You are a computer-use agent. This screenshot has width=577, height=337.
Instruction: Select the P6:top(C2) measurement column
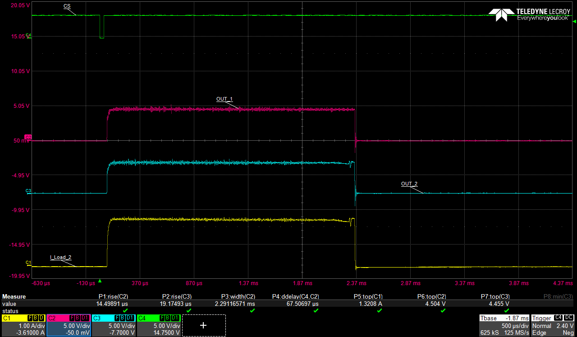click(432, 297)
